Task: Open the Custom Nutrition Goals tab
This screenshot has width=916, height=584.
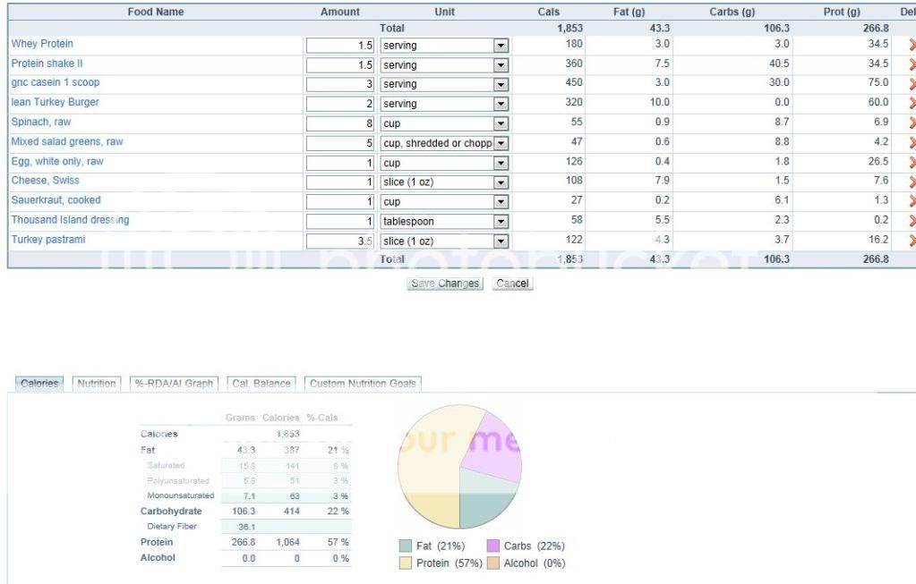Action: pyautogui.click(x=363, y=384)
